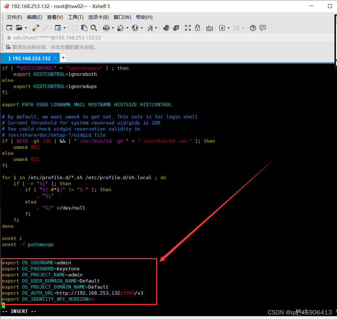Open the 编辑(E) menu

pos(34,17)
